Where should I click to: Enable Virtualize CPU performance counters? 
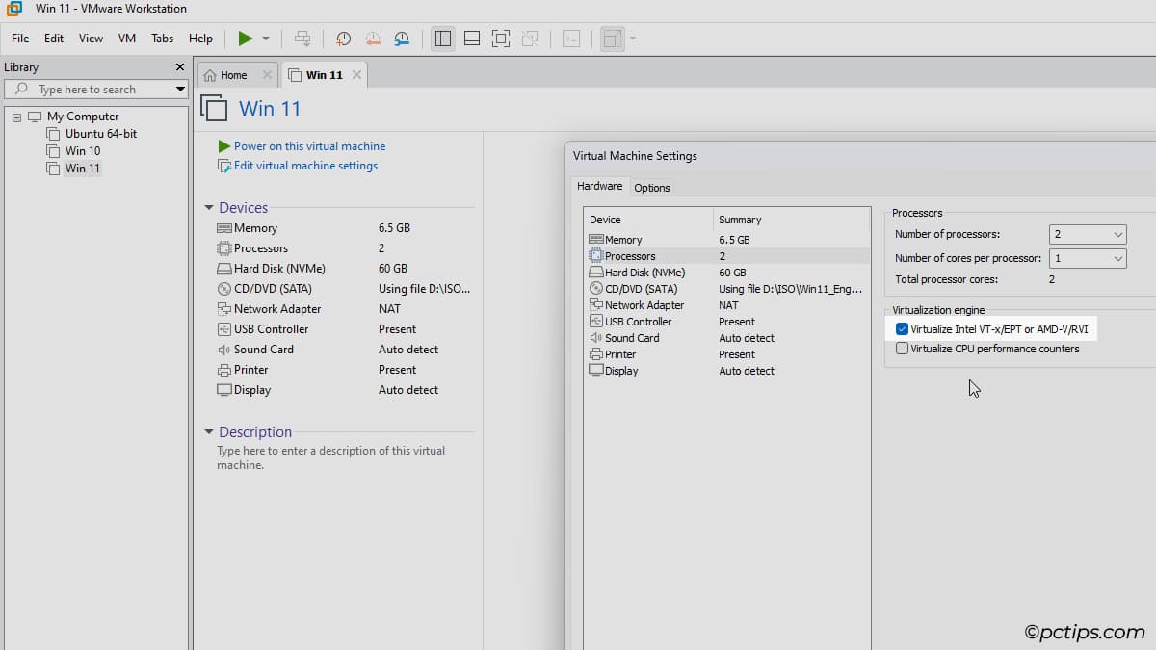901,348
